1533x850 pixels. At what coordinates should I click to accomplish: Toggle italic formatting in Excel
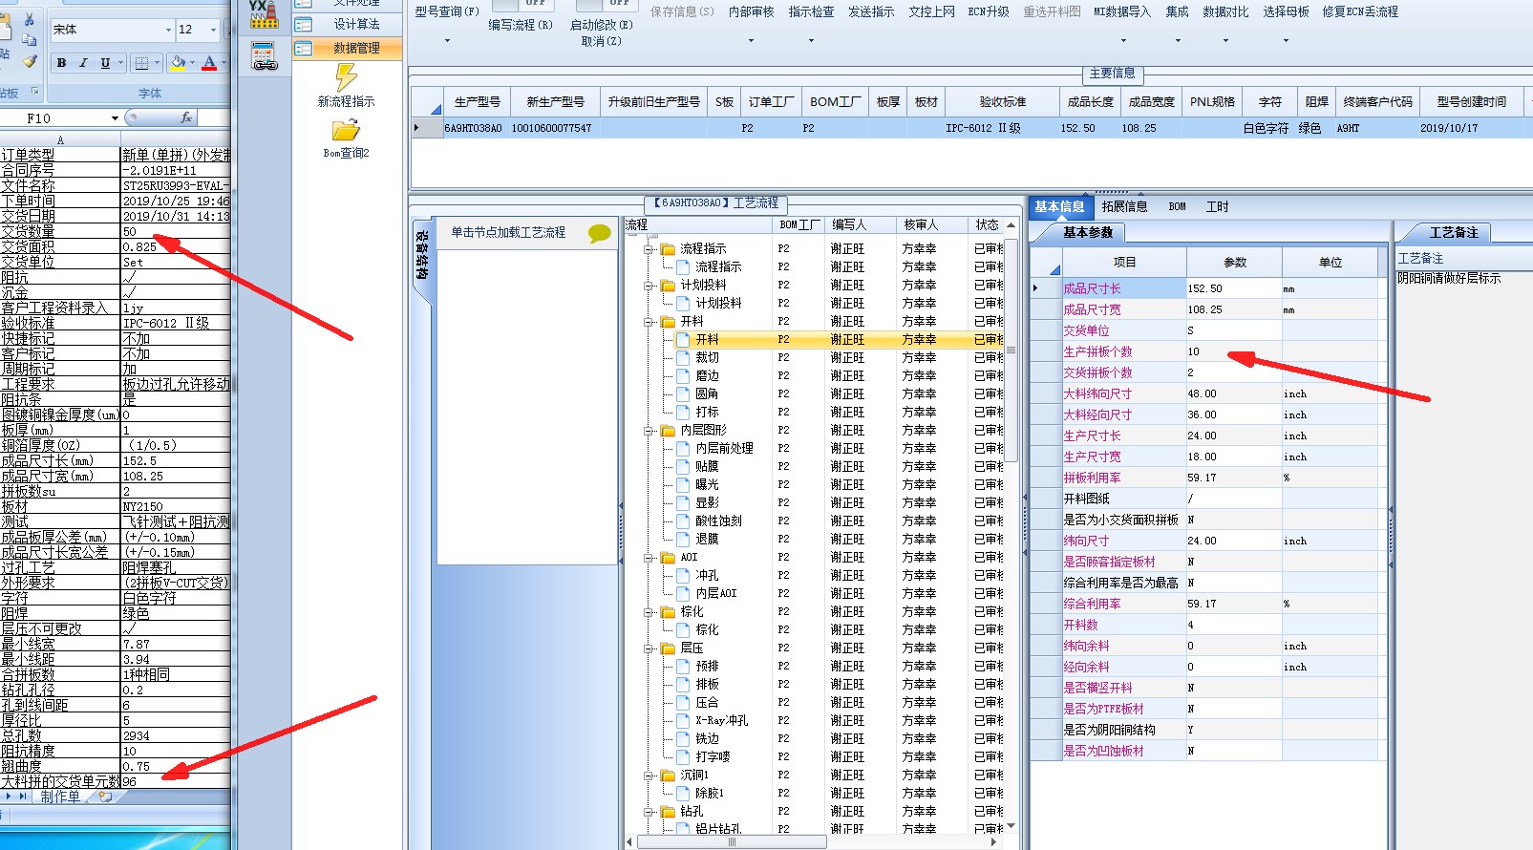(83, 63)
